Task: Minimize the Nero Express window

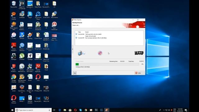Action: (133, 20)
